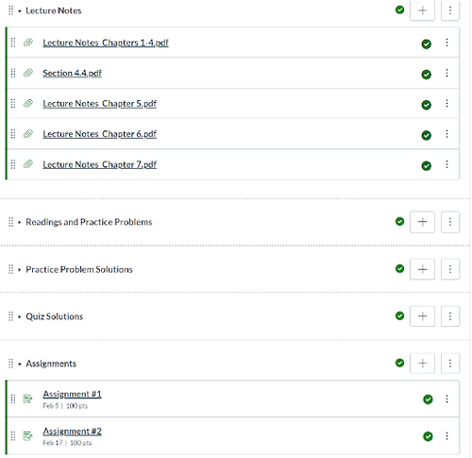Image resolution: width=472 pixels, height=458 pixels.
Task: Open Section 4.4.pdf link
Action: pyautogui.click(x=73, y=74)
